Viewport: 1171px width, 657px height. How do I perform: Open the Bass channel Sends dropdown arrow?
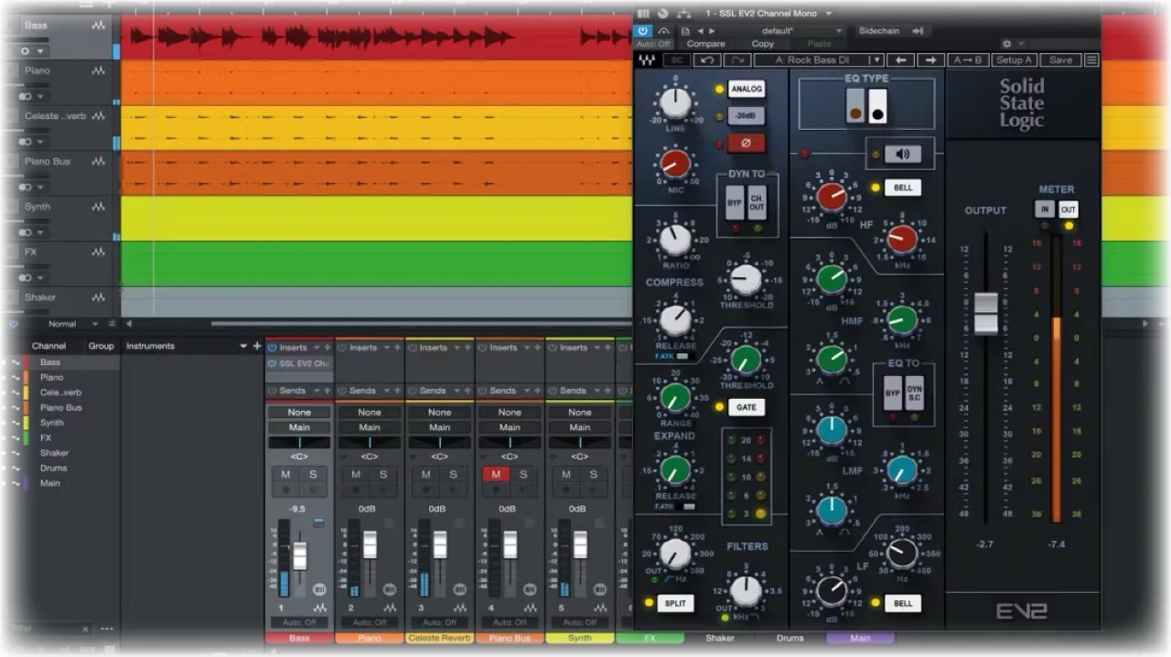[317, 391]
